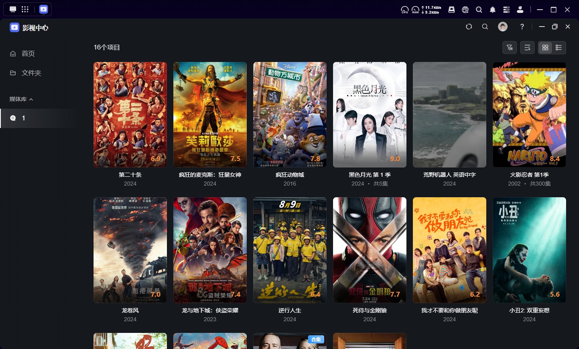Viewport: 579px width, 349px height.
Task: Click the title 逆行人生
Action: click(290, 310)
